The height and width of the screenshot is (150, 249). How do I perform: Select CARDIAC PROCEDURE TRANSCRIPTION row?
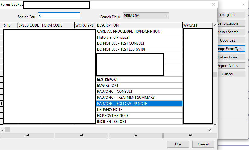coord(140,31)
